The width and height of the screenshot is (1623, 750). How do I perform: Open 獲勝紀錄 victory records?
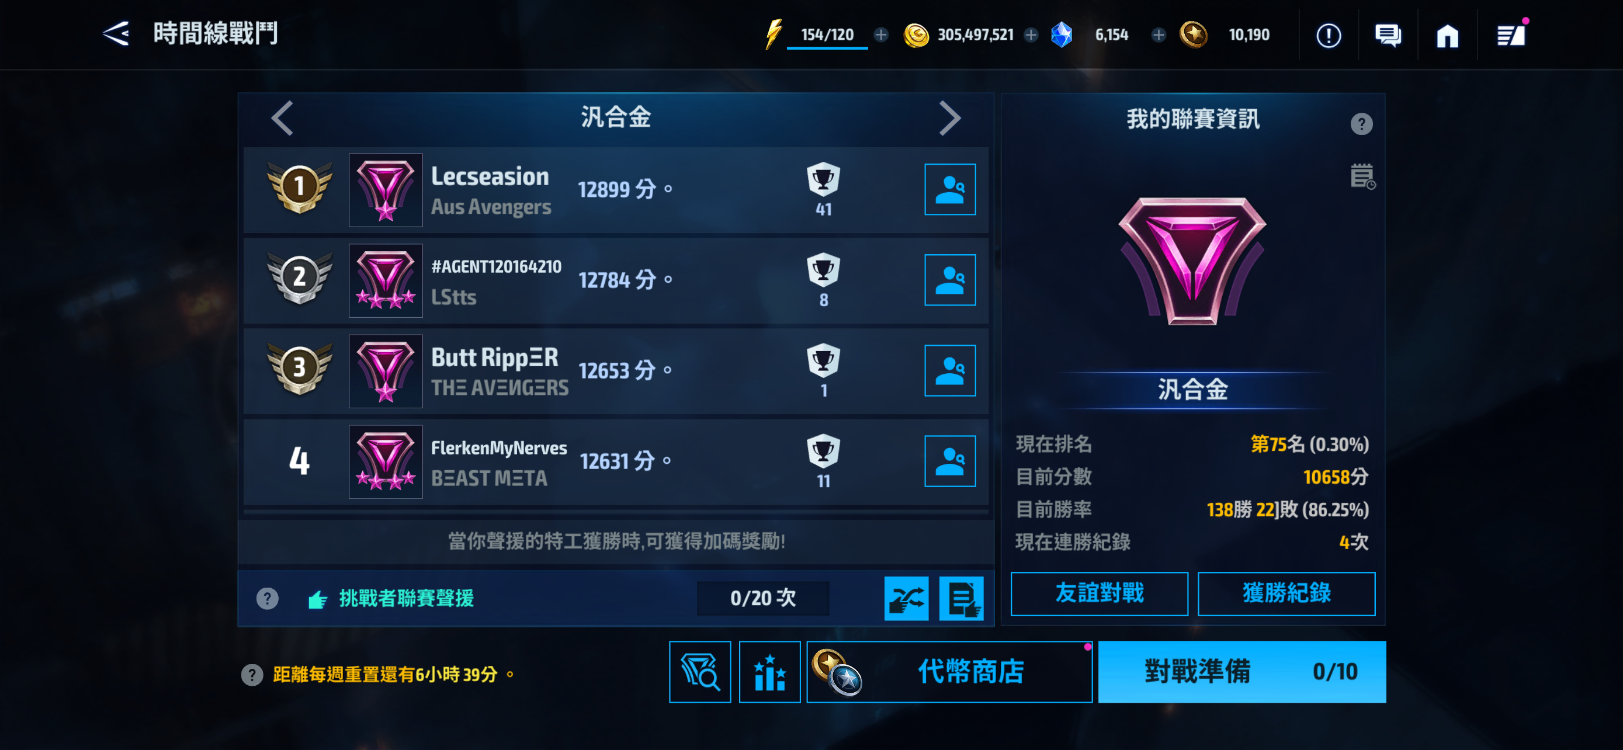pyautogui.click(x=1286, y=593)
